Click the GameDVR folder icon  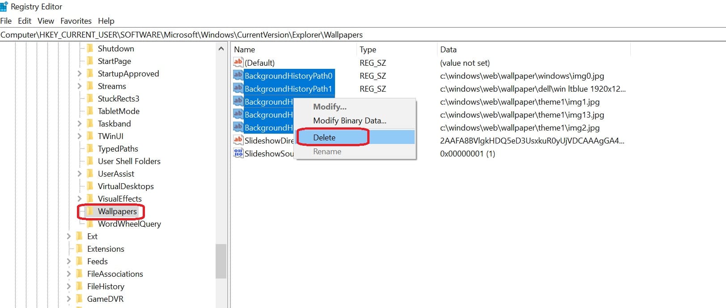coord(79,299)
